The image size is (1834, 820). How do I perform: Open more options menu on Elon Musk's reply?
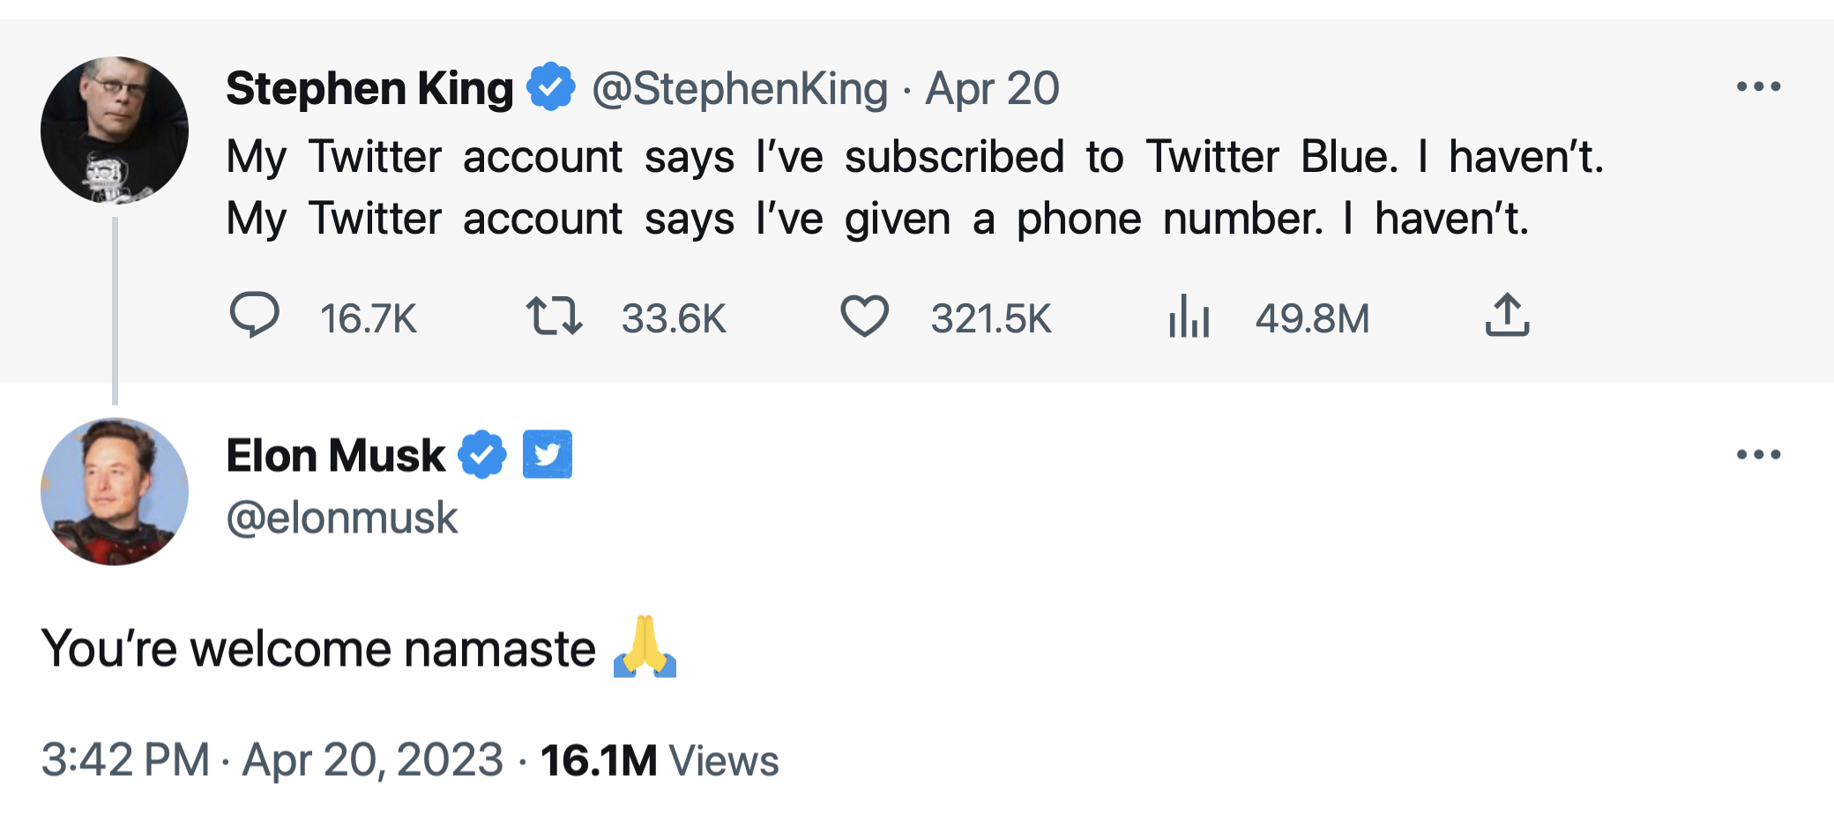(1758, 455)
